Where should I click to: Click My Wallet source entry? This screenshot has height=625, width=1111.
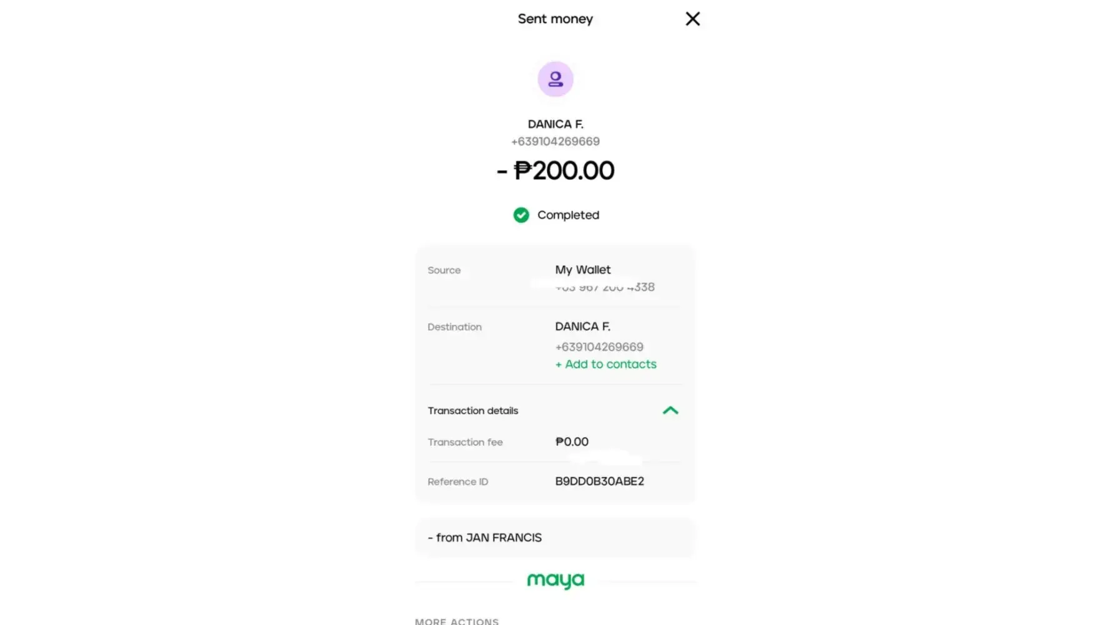tap(583, 270)
